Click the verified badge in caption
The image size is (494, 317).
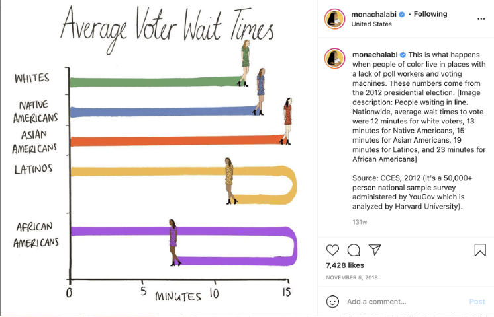[x=403, y=55]
